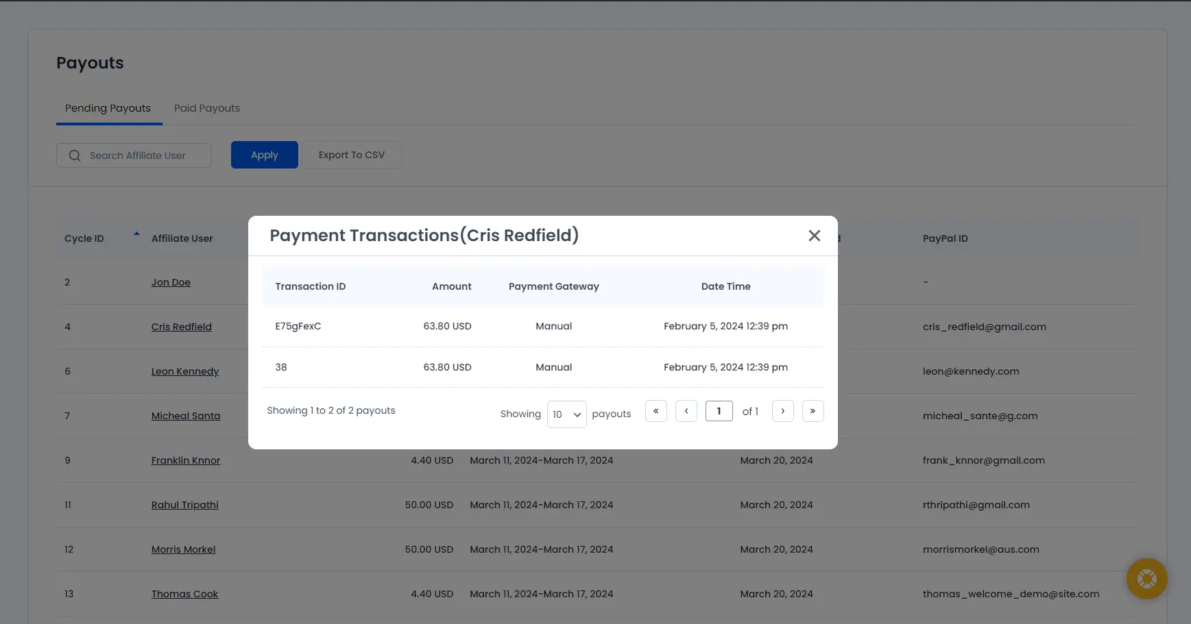Click the Affiliate User column header

[182, 238]
